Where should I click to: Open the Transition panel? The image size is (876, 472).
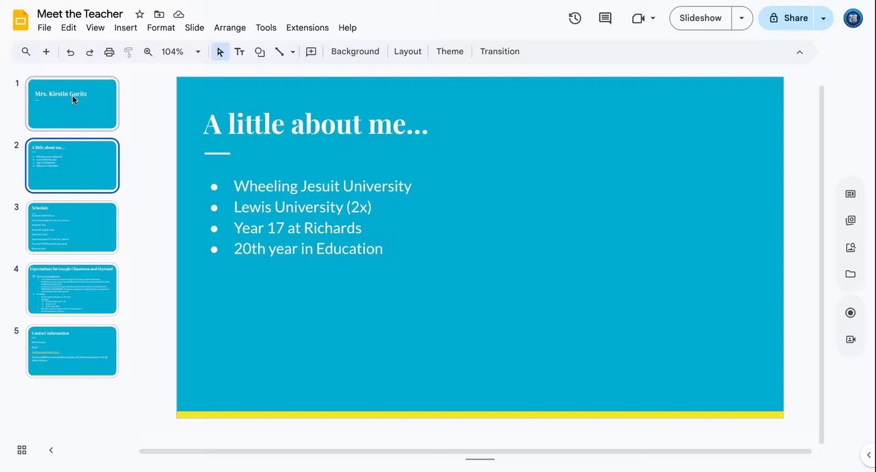tap(500, 52)
